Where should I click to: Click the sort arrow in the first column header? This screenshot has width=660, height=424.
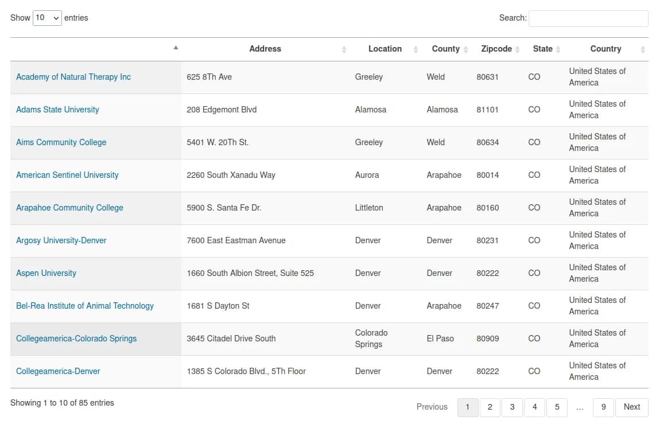(176, 48)
